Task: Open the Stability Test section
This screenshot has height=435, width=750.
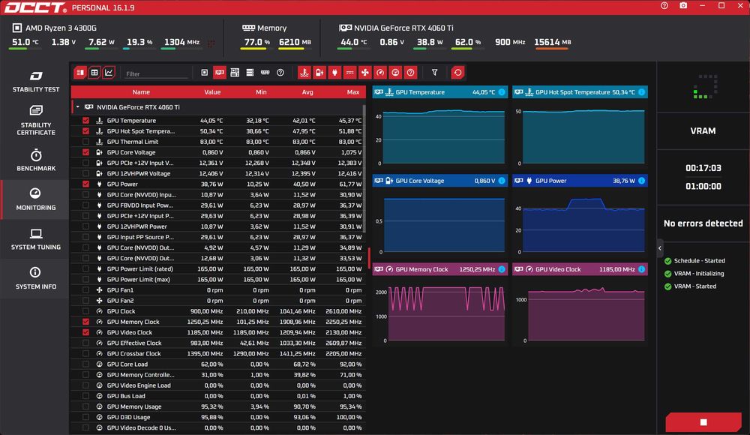Action: pyautogui.click(x=36, y=81)
